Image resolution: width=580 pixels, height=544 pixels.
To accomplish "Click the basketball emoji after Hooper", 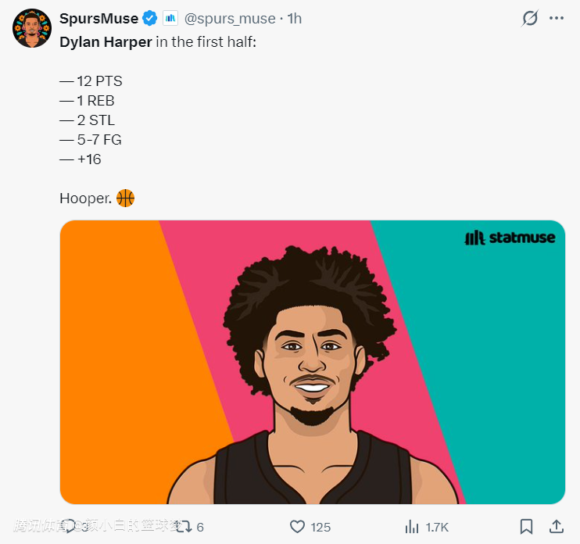I will click(125, 199).
